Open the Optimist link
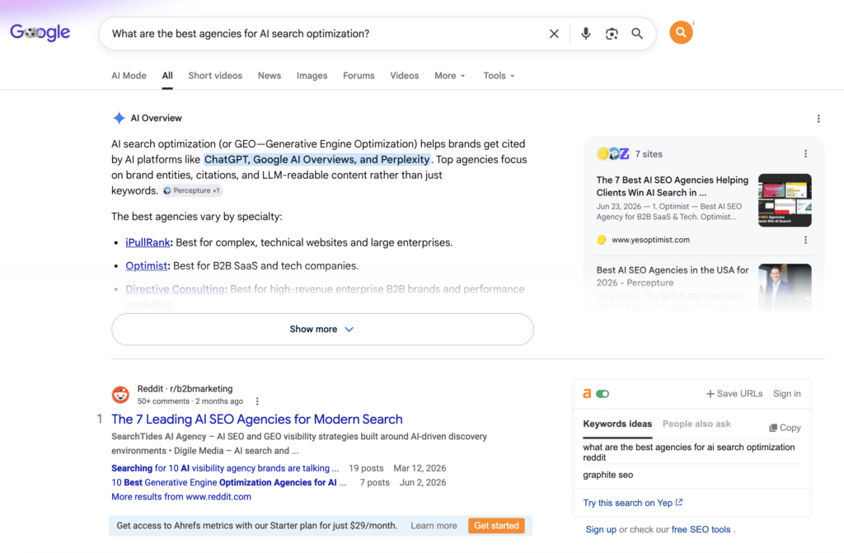 (x=147, y=265)
